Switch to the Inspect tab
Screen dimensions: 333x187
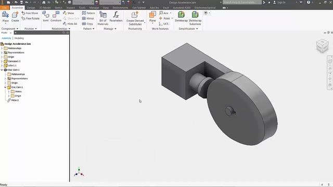(x=71, y=8)
